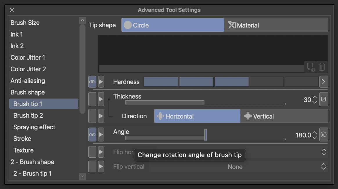Viewport: 338px width, 189px height.
Task: Select the Circle tip shape option
Action: point(173,25)
